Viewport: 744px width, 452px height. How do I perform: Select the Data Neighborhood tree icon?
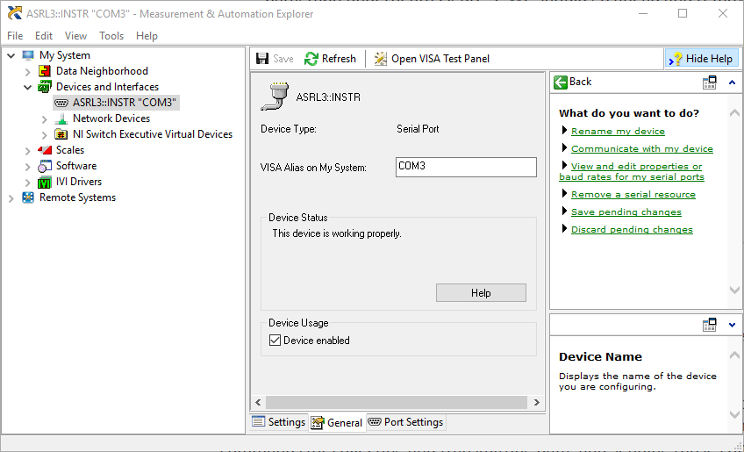tap(46, 71)
